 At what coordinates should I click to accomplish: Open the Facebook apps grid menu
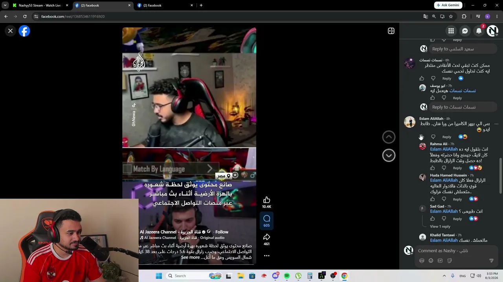coord(451,31)
